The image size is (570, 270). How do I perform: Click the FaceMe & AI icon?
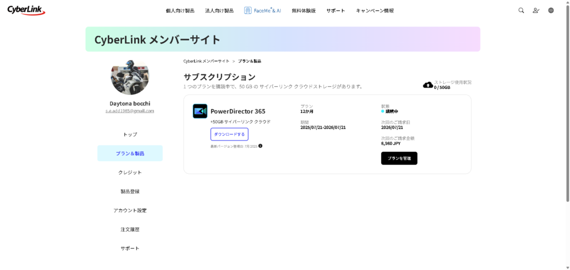[248, 11]
